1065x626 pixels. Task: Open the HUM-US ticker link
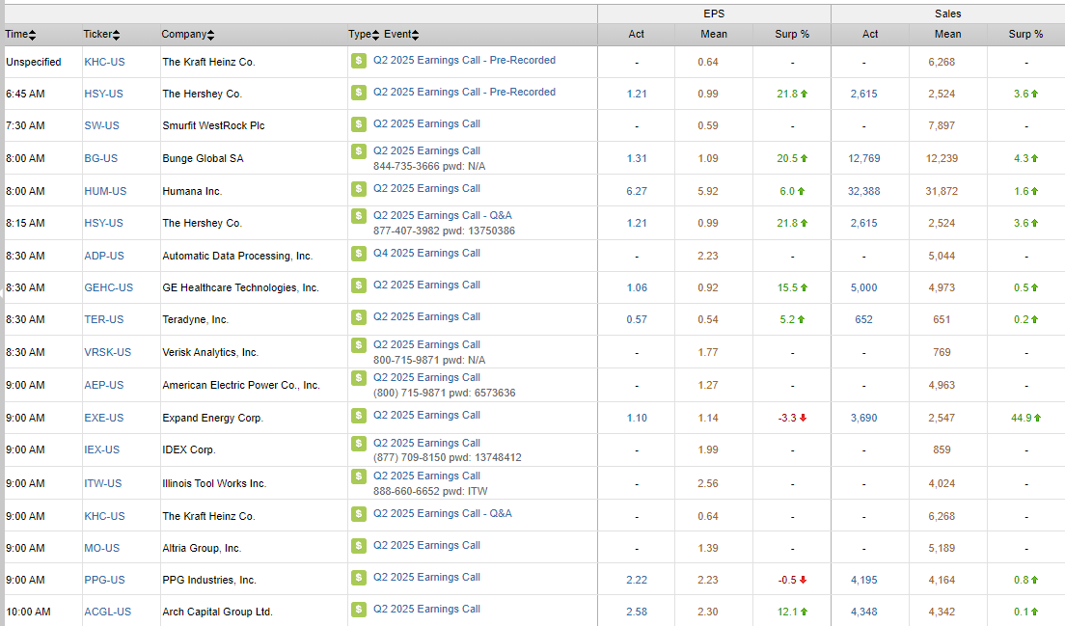pyautogui.click(x=105, y=191)
